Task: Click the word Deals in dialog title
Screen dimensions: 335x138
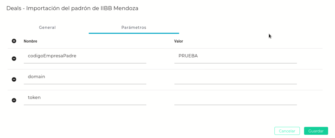Action: click(x=14, y=8)
